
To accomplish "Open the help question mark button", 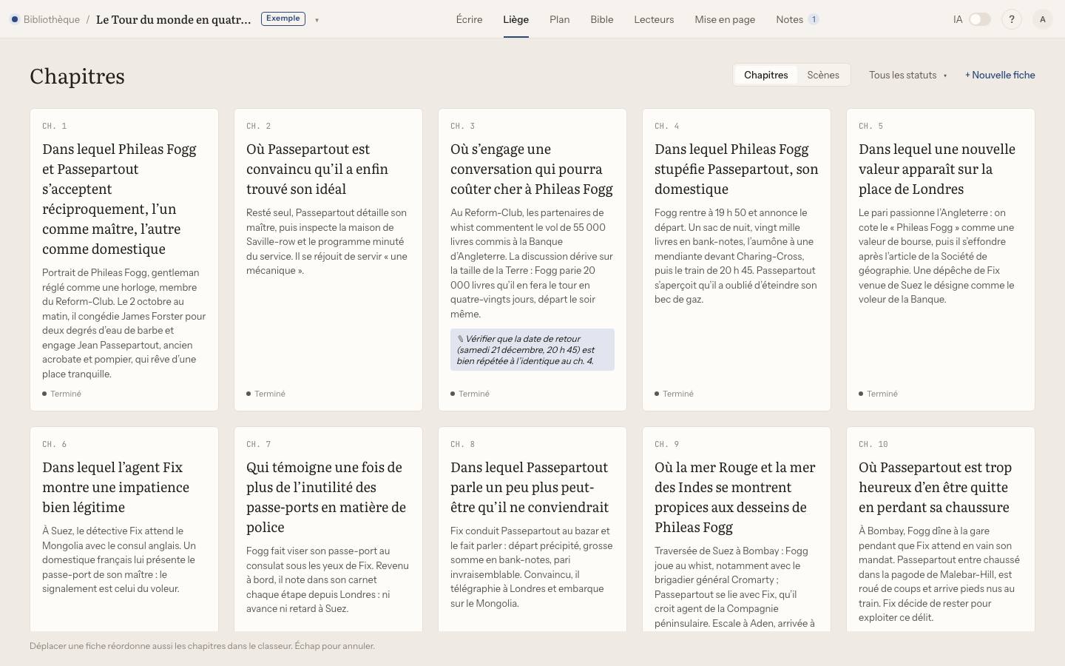I will (1012, 19).
